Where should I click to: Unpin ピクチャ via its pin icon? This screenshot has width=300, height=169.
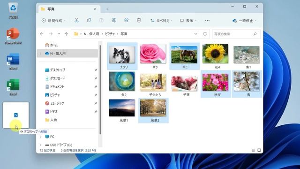(x=96, y=95)
